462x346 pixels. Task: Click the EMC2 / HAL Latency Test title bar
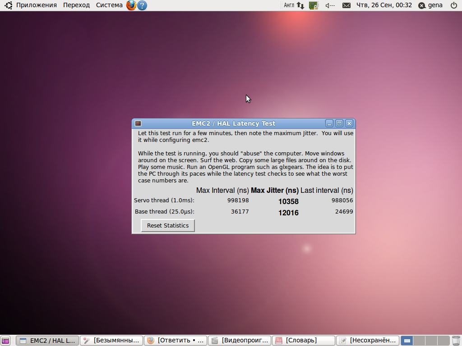[x=233, y=123]
